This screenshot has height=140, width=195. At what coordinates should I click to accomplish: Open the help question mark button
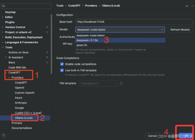tap(4, 136)
